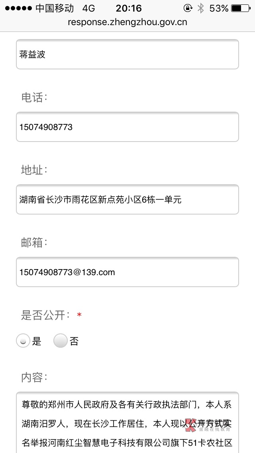
Task: Tap the rotation lock icon
Action: [x=187, y=8]
